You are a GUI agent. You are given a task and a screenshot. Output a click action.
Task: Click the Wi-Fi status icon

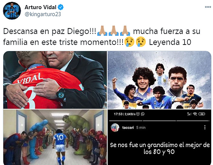[x=195, y=114]
